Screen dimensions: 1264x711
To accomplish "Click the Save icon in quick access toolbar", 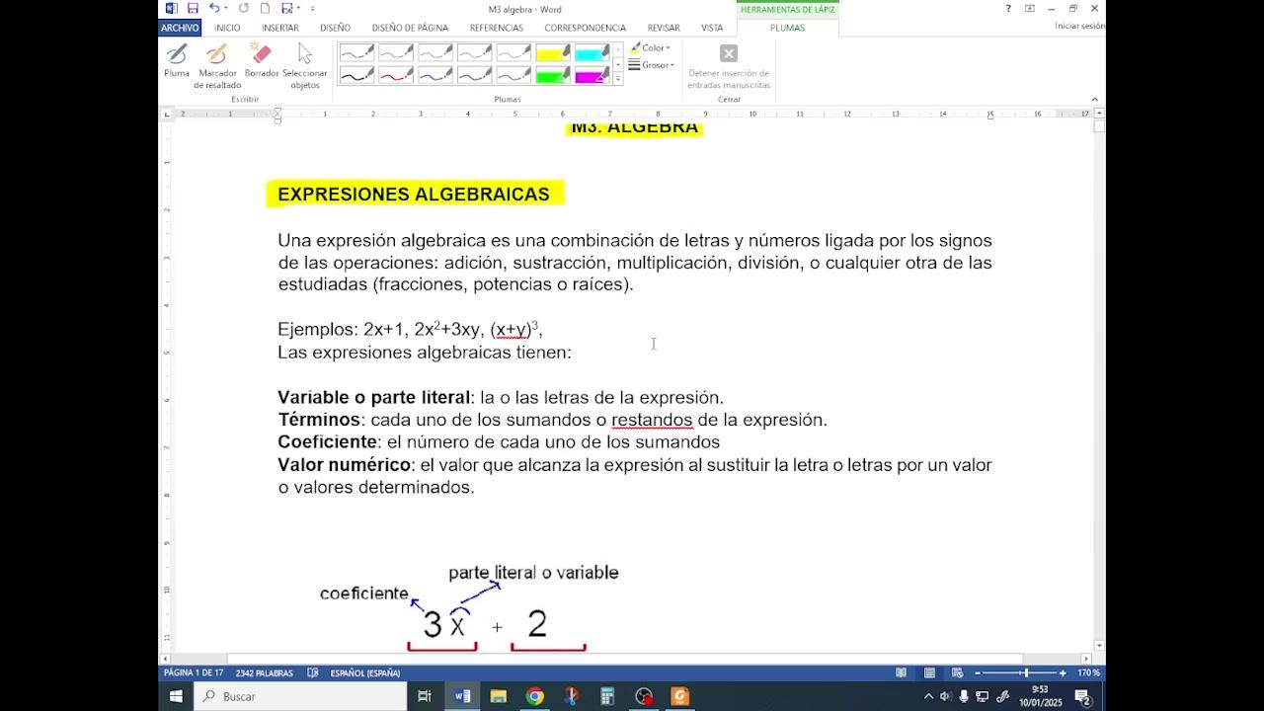I will [193, 8].
